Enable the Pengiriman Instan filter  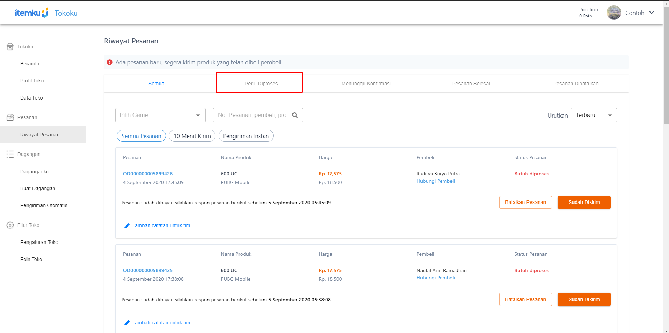246,136
